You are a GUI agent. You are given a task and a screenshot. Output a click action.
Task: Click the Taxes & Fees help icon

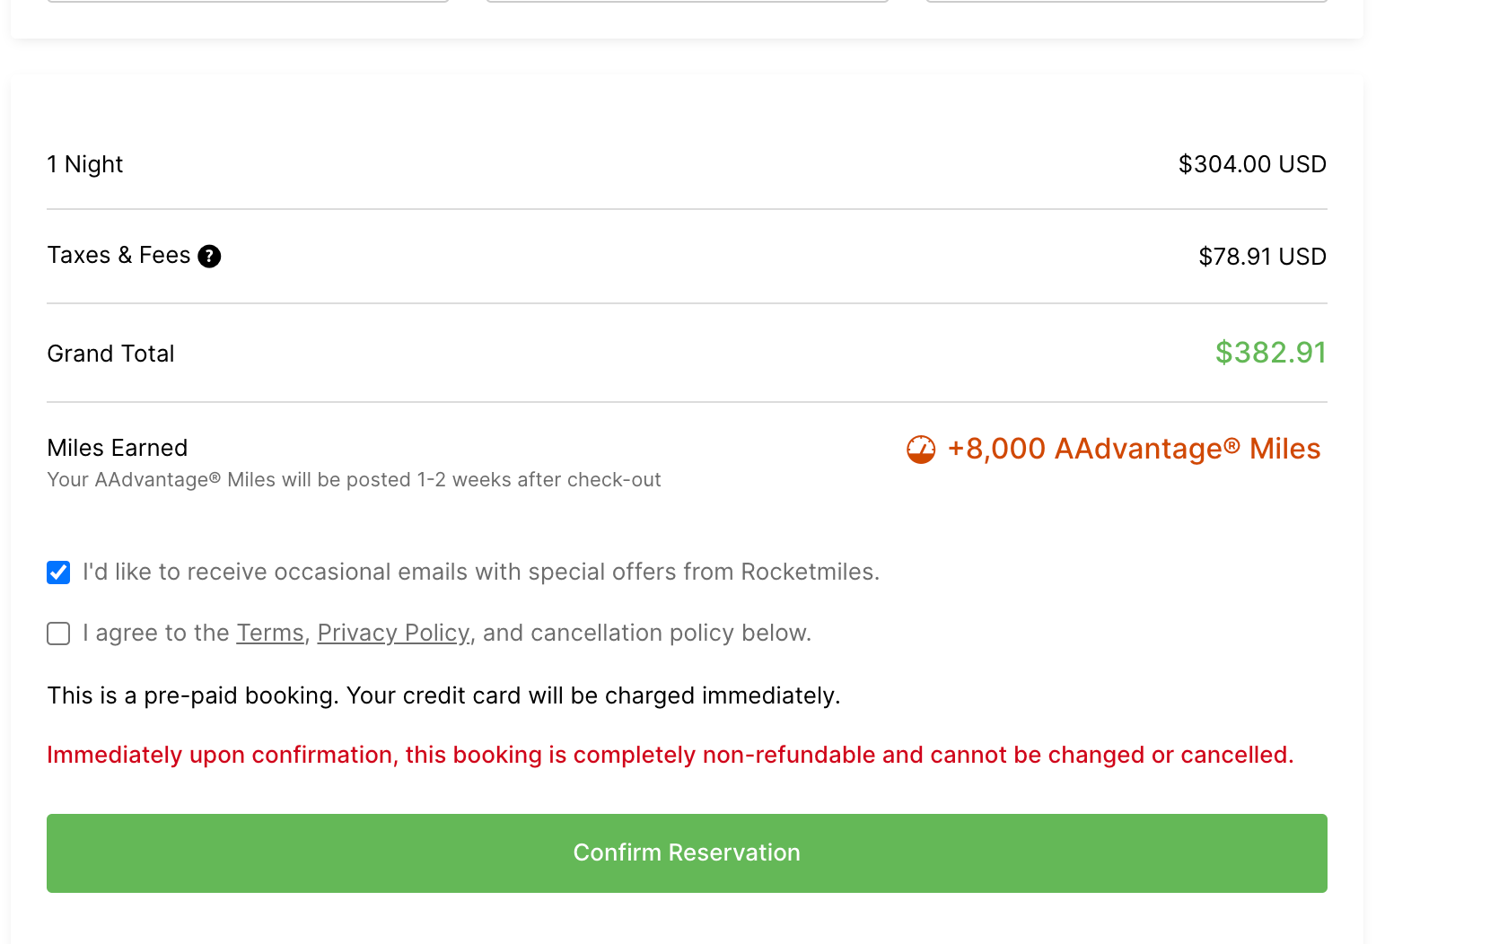(209, 257)
